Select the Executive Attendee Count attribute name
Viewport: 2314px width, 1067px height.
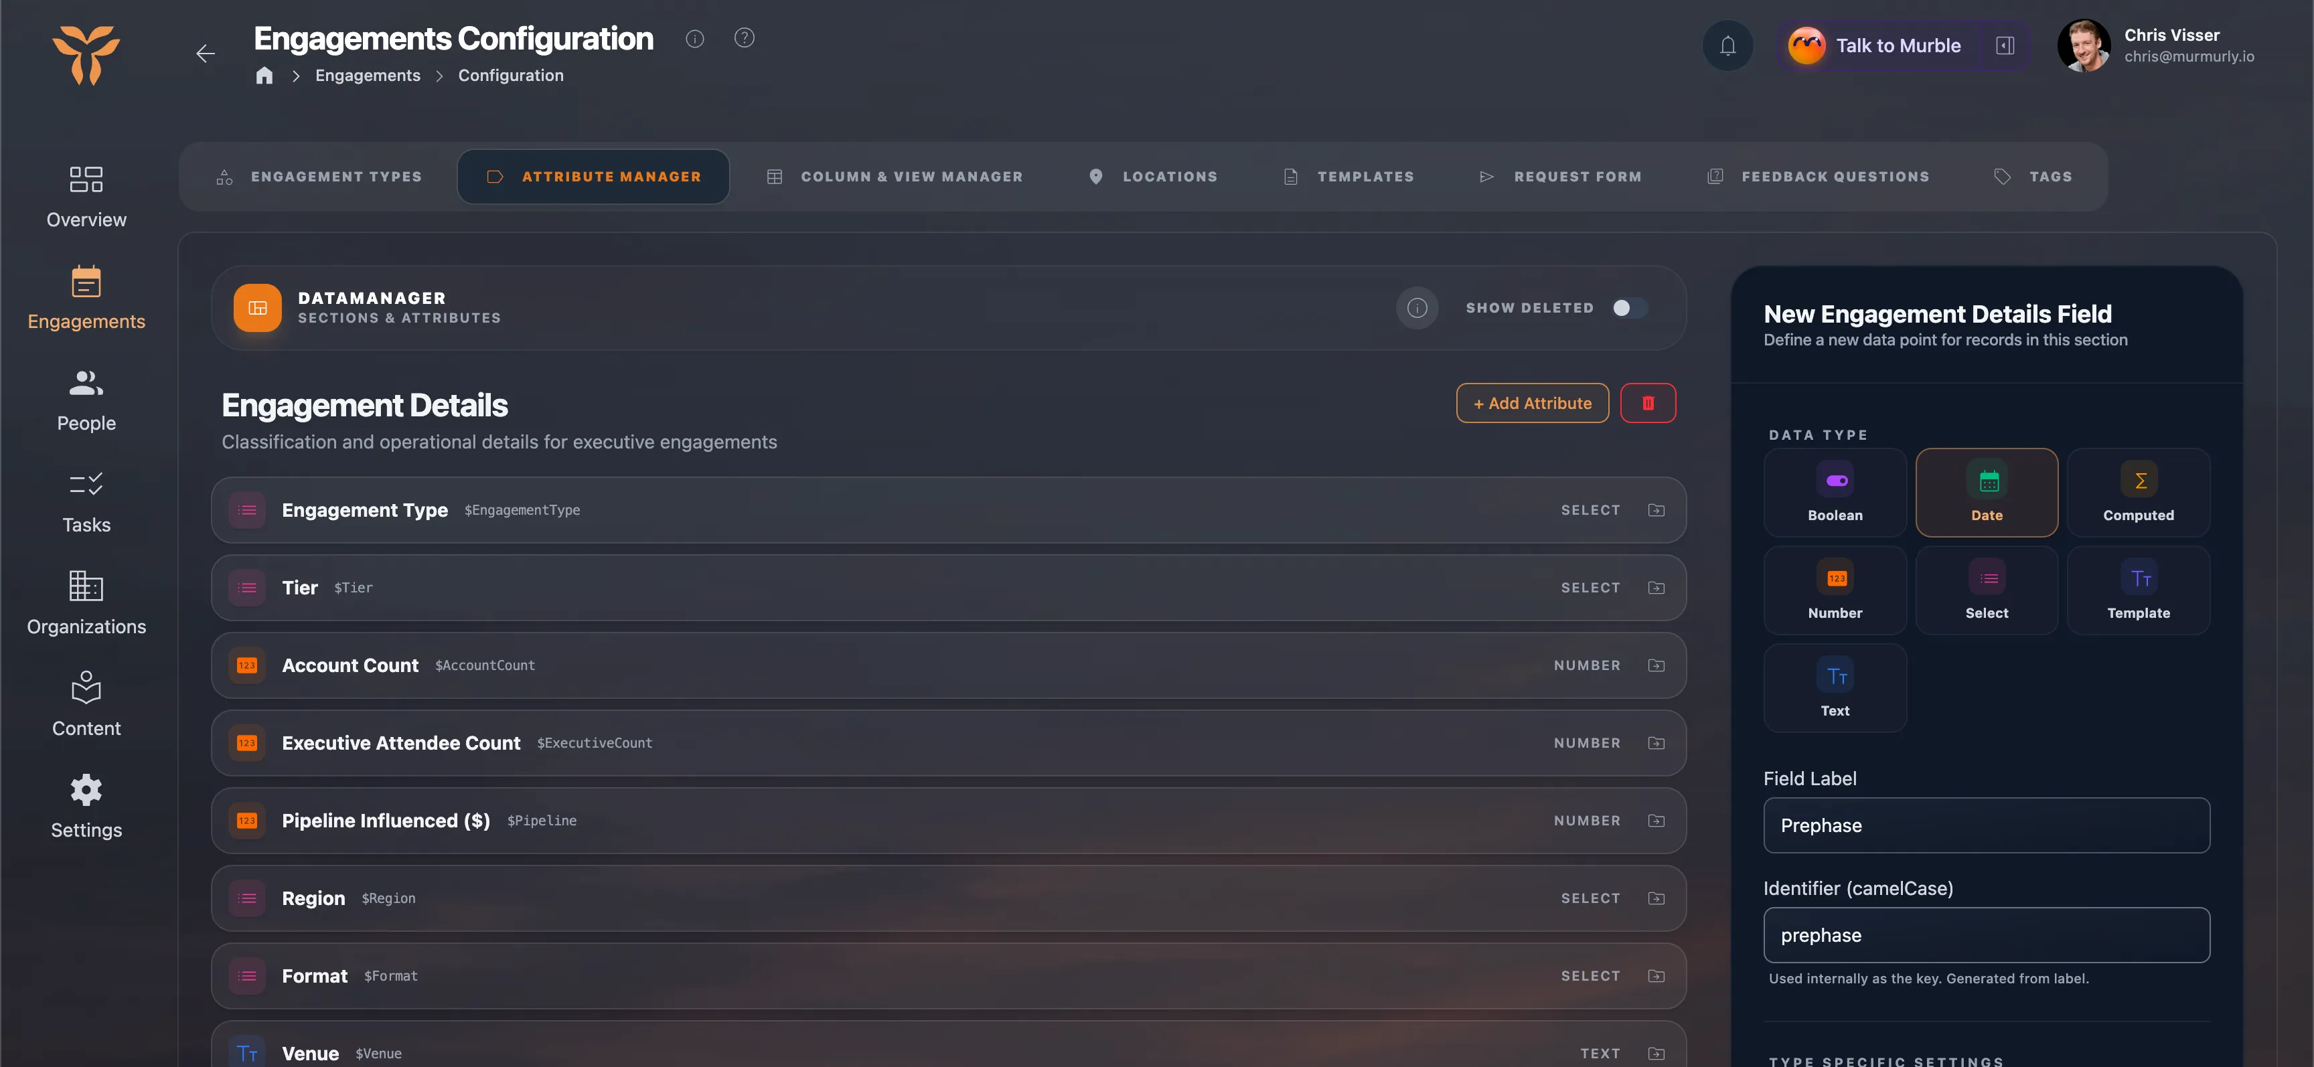[400, 743]
